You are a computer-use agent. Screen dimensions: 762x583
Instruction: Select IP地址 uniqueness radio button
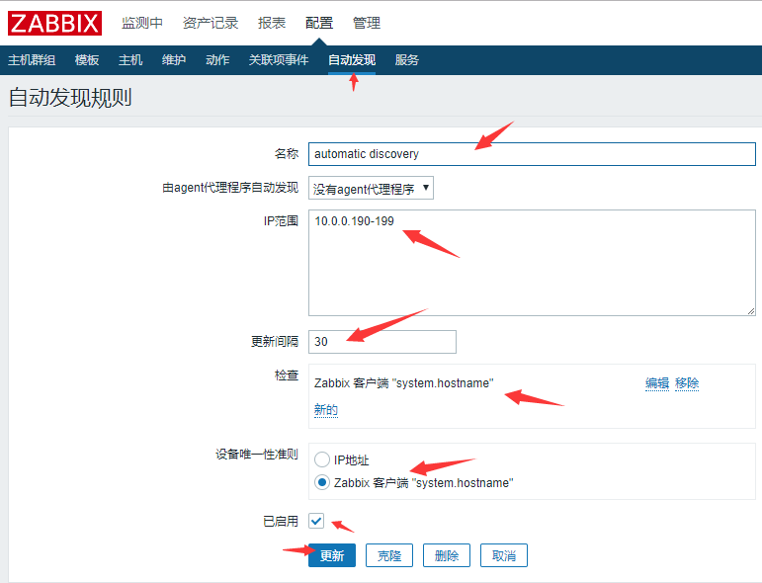[322, 459]
